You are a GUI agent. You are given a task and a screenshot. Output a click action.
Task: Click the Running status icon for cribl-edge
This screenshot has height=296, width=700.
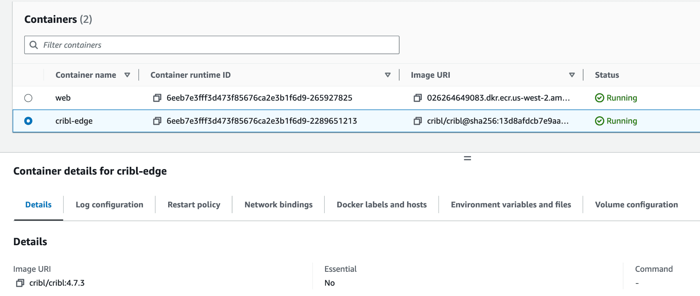[600, 121]
